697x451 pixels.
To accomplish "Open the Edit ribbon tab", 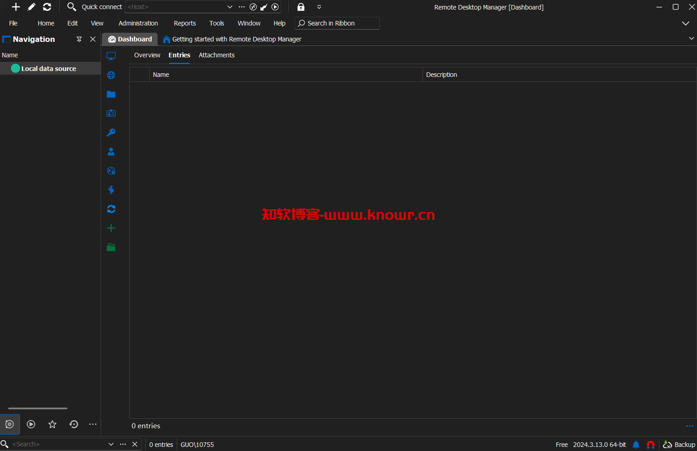I will tap(72, 23).
